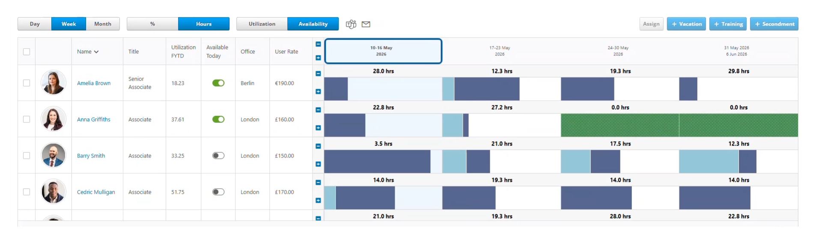This screenshot has height=239, width=822.
Task: Click Barry Smith's 12.3 hrs value
Action: (739, 144)
